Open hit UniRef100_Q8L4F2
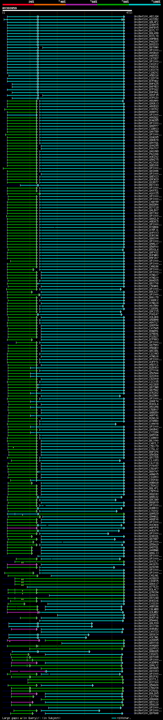The width and height of the screenshot is (163, 720). pos(146,22)
